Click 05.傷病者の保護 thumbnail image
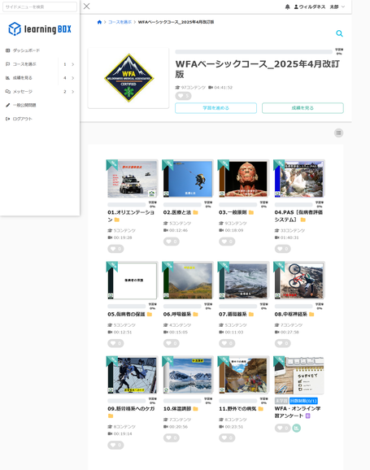The image size is (370, 470). [x=132, y=281]
